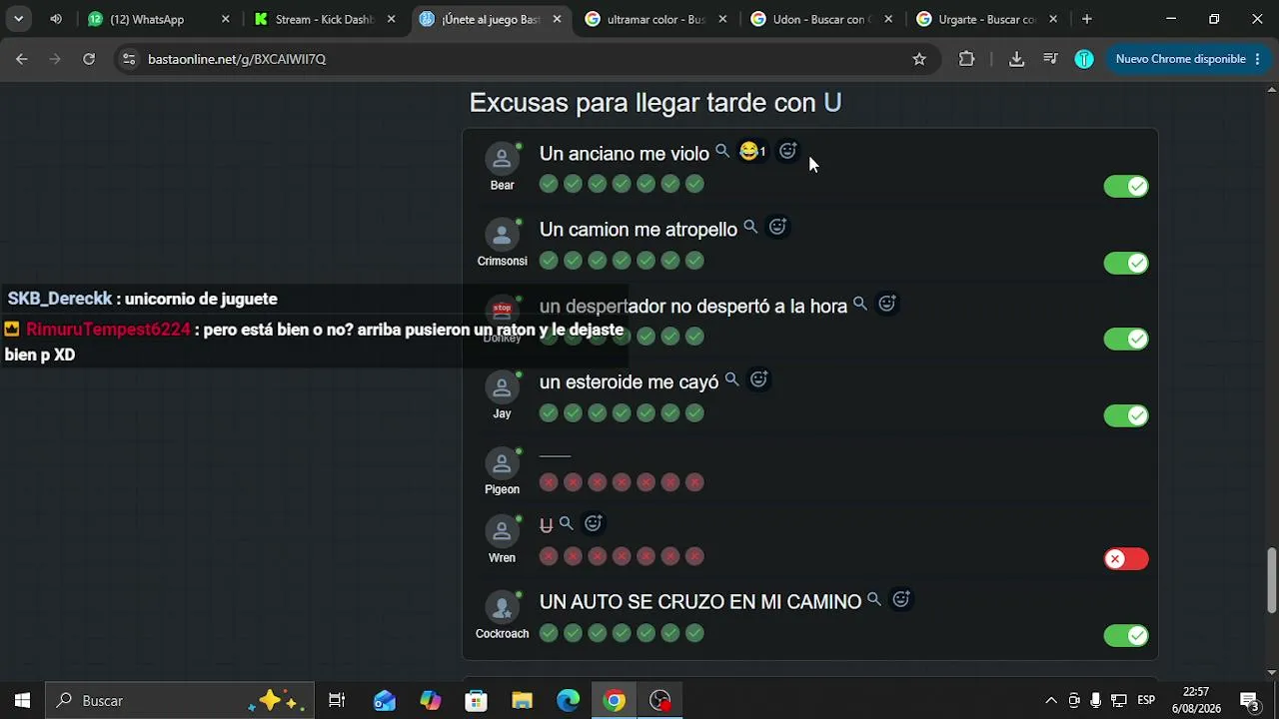The width and height of the screenshot is (1279, 719).
Task: Show hidden system tray icons
Action: pos(1050,701)
